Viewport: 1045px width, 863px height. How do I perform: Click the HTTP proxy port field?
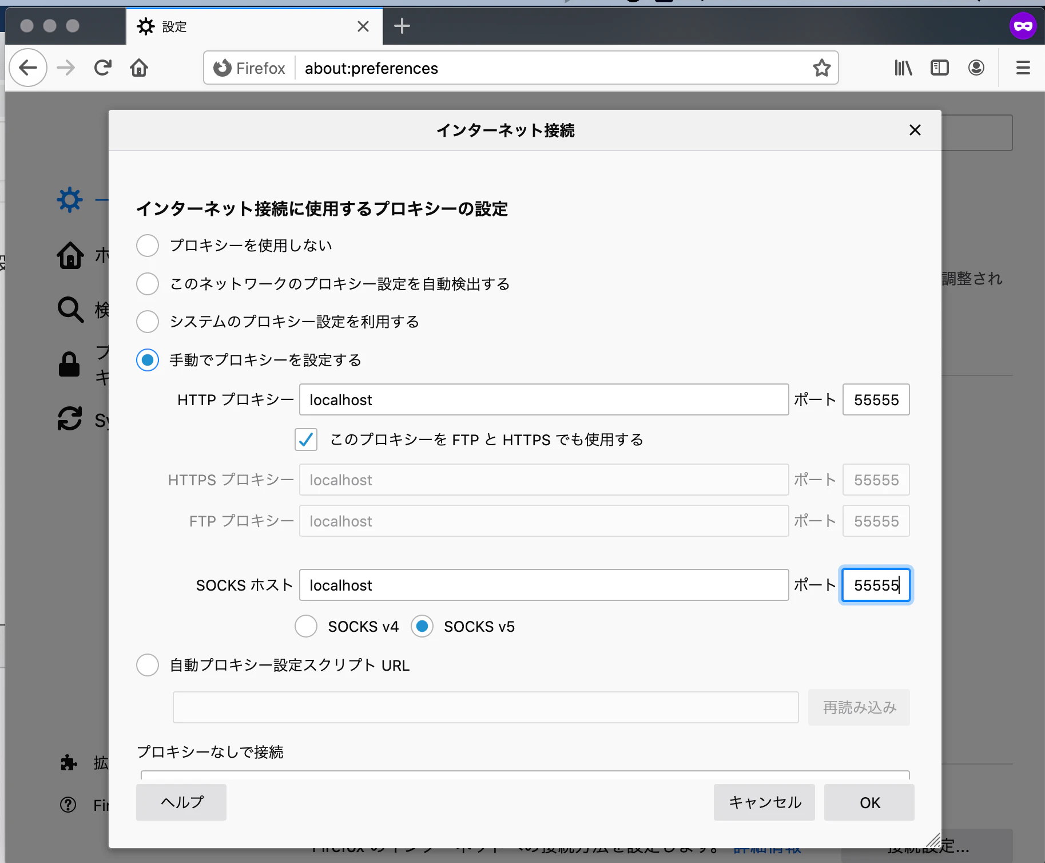(x=876, y=399)
